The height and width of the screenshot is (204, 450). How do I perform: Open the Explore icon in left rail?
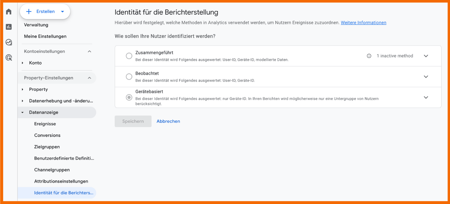(9, 42)
